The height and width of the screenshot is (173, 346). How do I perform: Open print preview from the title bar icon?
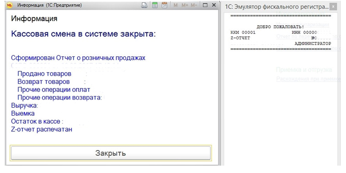point(144,5)
